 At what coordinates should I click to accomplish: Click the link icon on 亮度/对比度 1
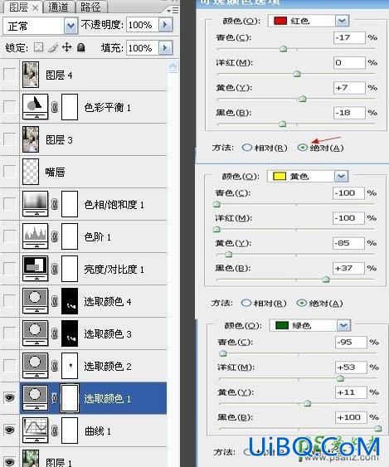(x=55, y=269)
